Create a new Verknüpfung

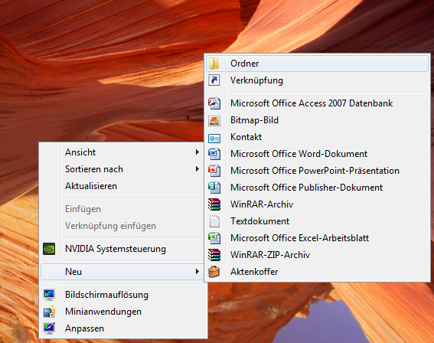317,80
